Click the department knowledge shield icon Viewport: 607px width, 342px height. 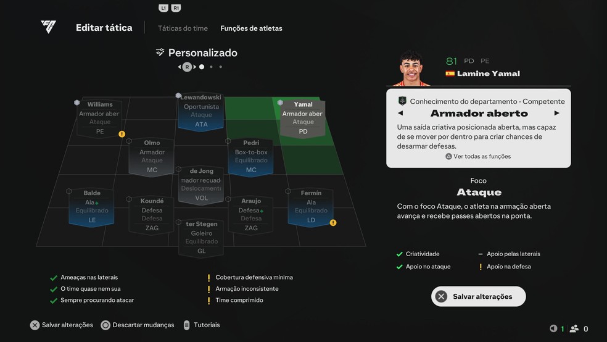(x=402, y=101)
